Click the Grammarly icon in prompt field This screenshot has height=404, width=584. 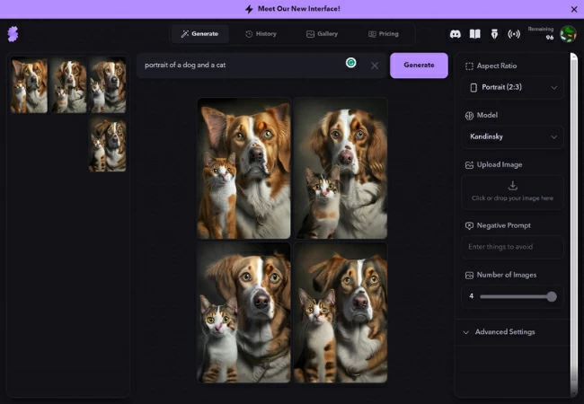350,63
